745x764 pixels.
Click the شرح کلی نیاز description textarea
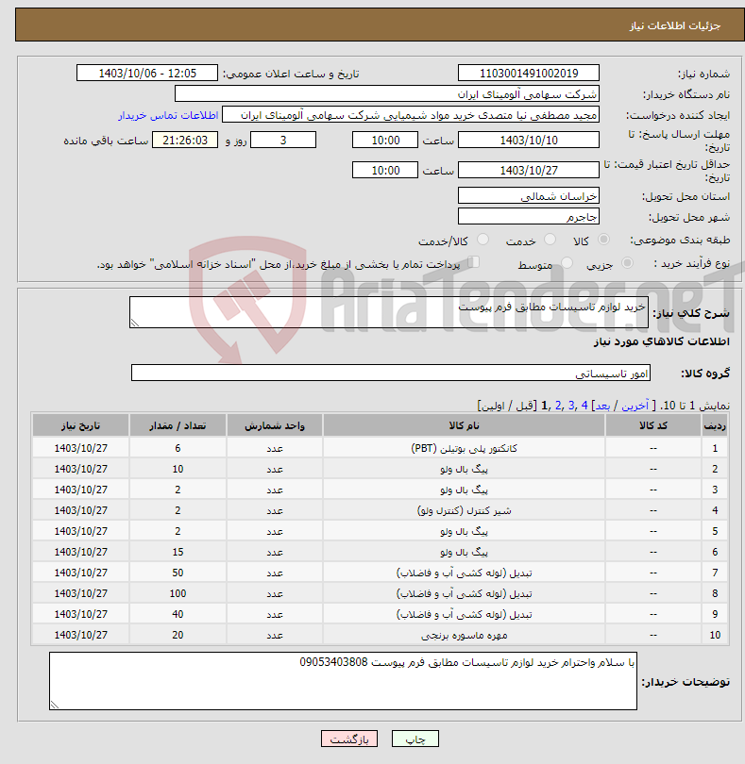point(389,312)
